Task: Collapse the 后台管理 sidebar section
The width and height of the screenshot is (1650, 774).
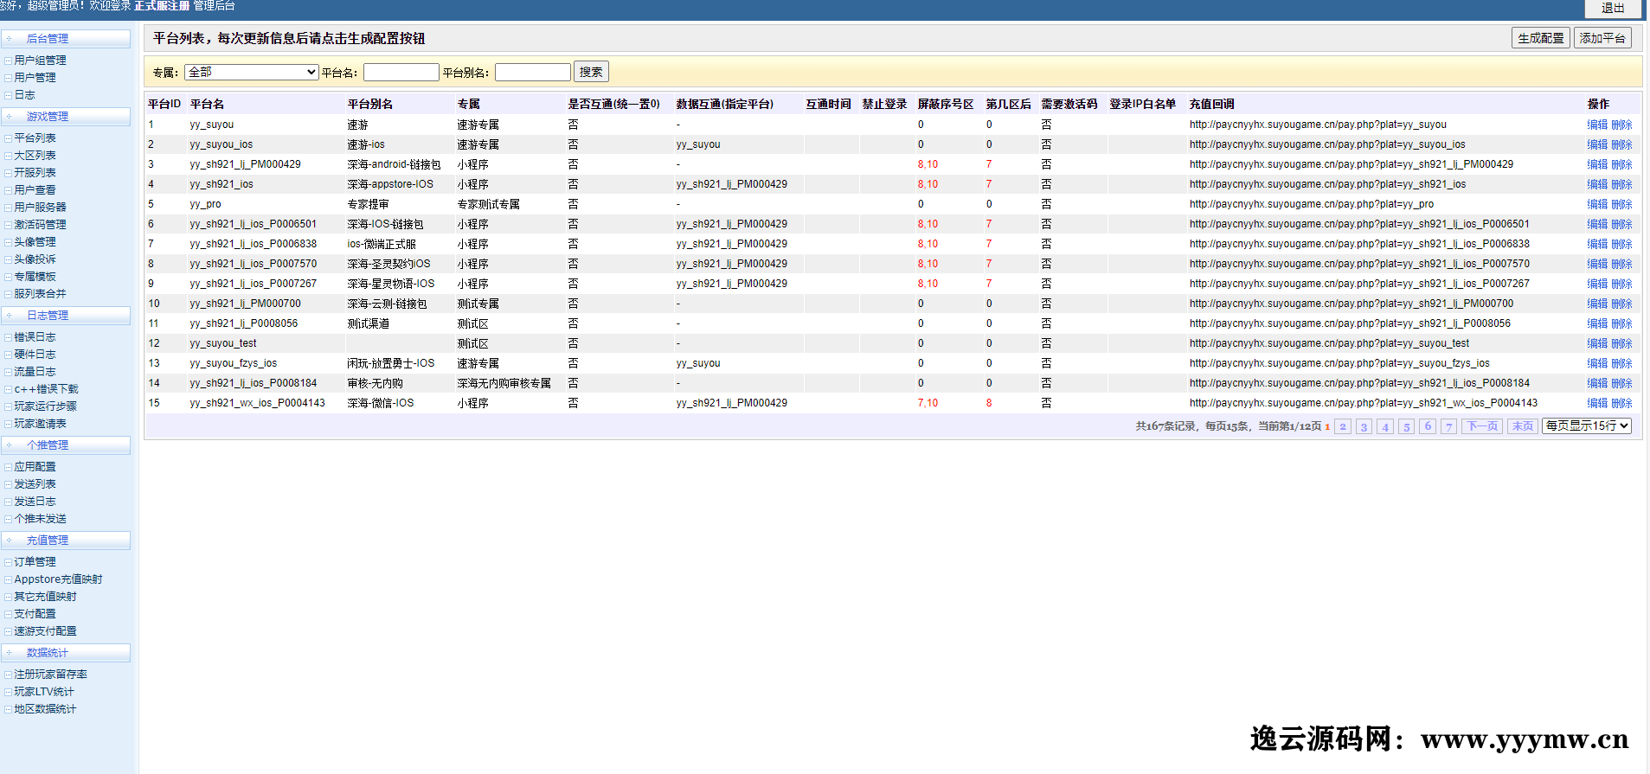Action: (x=66, y=39)
